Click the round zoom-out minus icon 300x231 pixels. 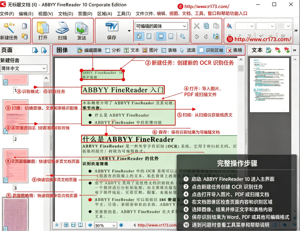click(x=90, y=225)
